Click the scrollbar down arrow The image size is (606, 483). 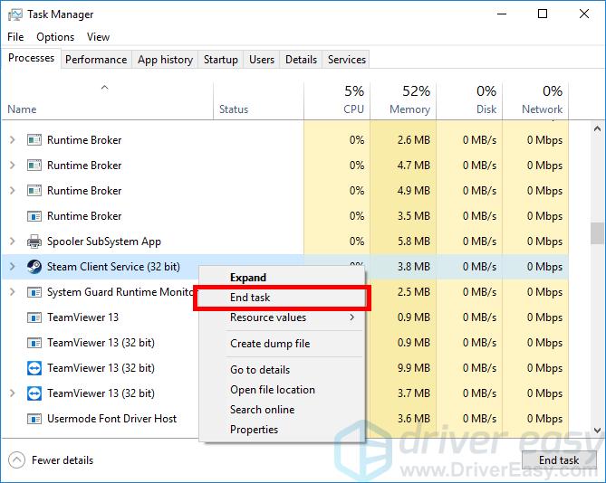pos(598,431)
